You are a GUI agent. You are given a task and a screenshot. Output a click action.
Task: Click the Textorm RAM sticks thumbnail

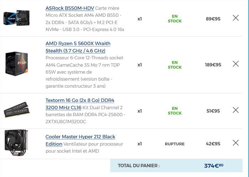[17, 110]
